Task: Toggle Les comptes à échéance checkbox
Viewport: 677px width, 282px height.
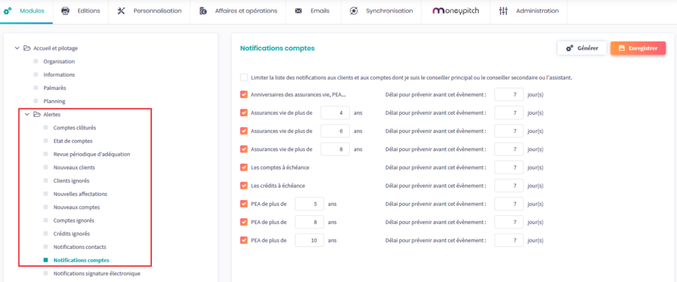Action: click(x=245, y=167)
